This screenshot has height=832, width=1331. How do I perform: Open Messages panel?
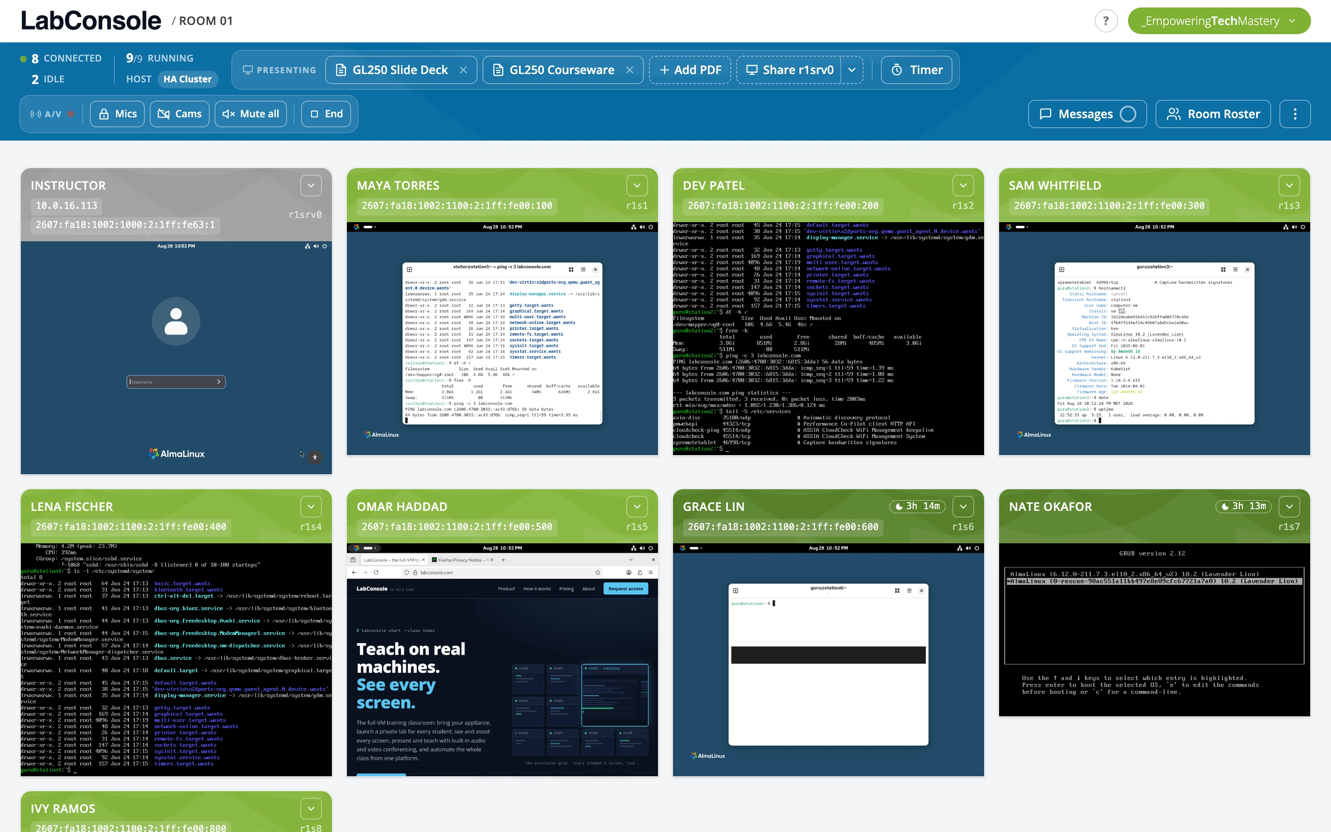[x=1087, y=114]
